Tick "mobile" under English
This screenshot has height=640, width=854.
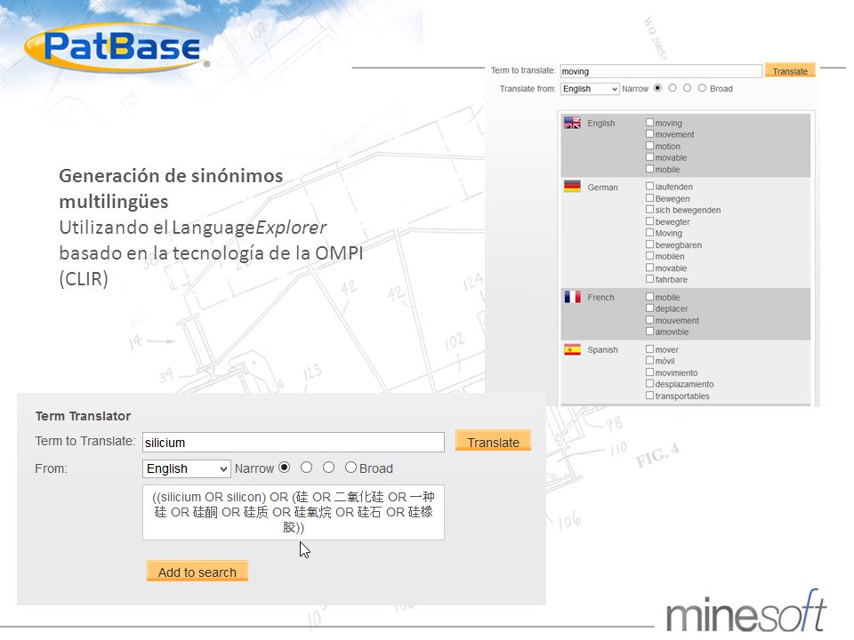(x=649, y=169)
